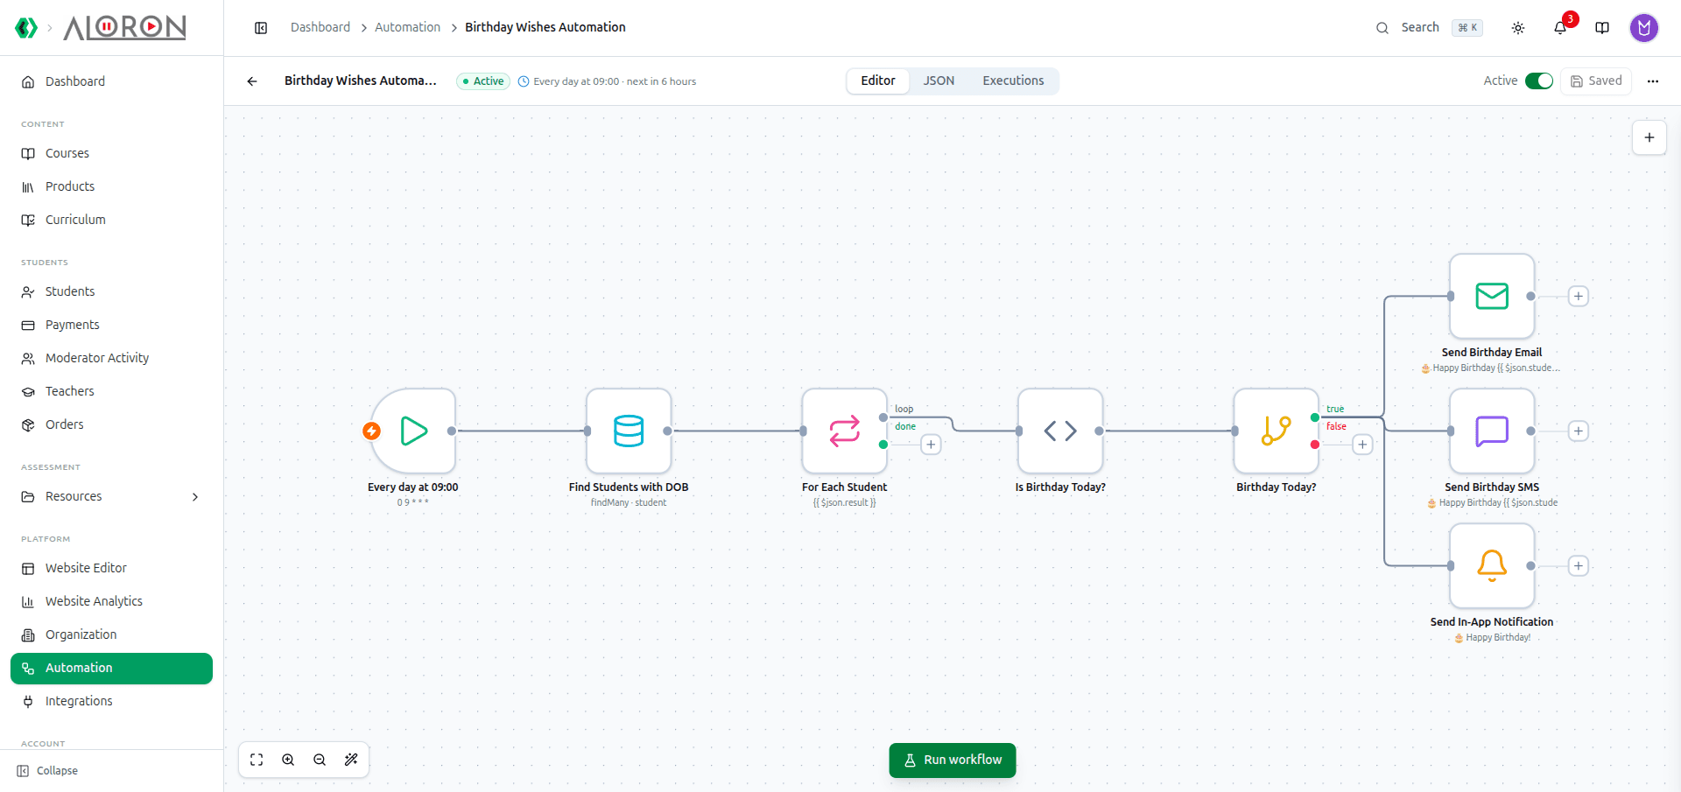Open the three-dot more options menu
Screen dimensions: 1681x792
click(x=1653, y=81)
